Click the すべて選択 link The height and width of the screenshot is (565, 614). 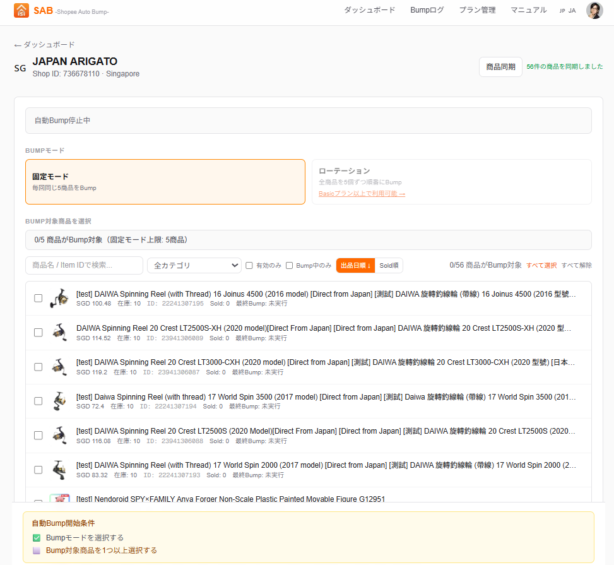tap(541, 266)
